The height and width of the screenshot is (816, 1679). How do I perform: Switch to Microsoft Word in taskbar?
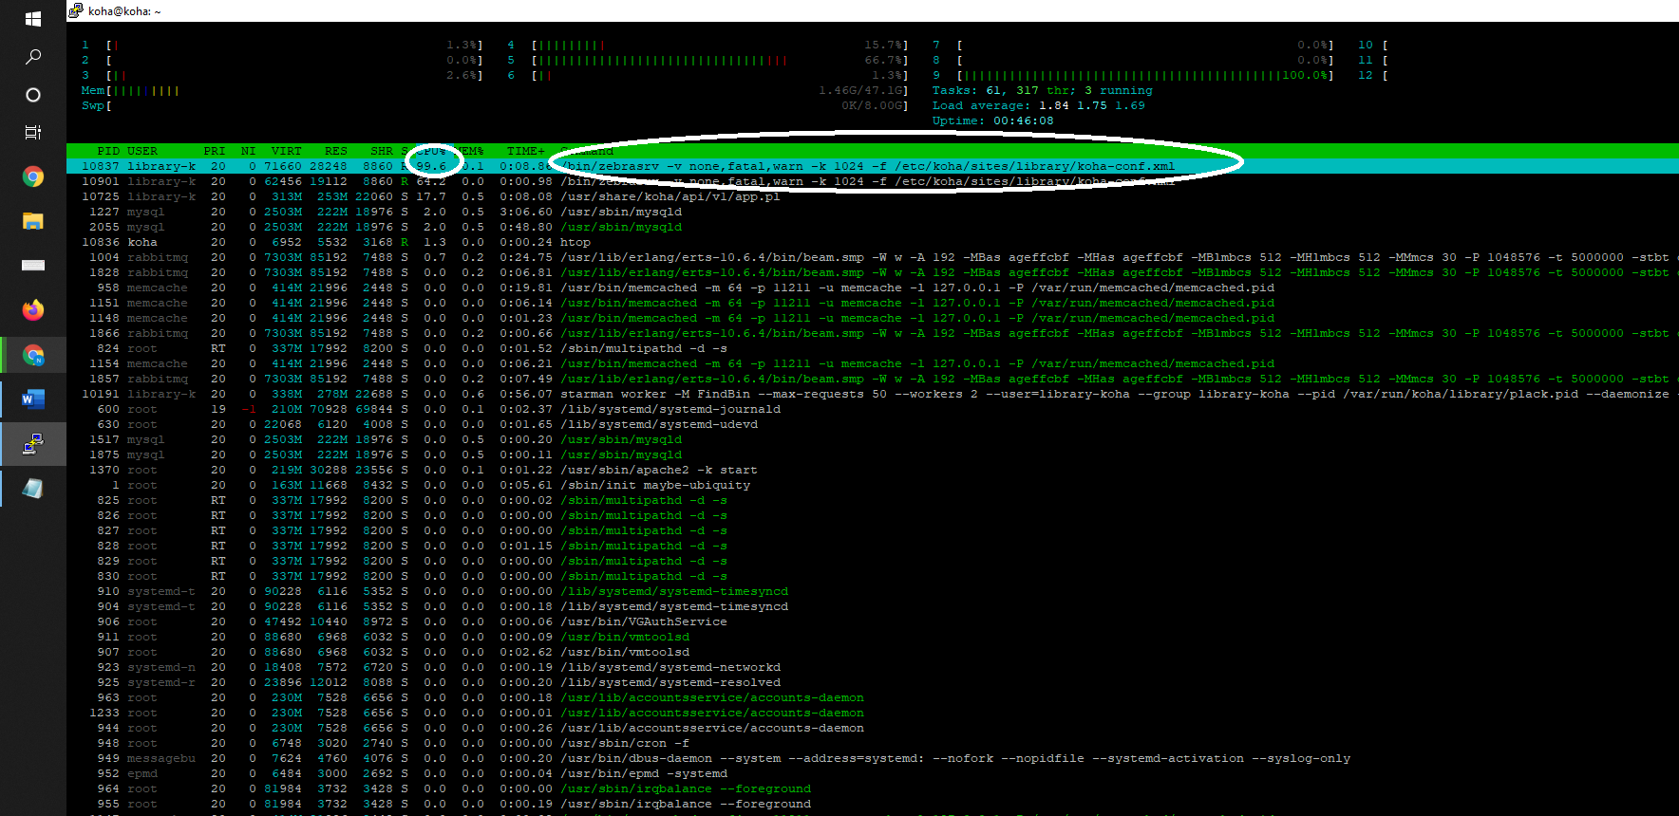pos(32,399)
